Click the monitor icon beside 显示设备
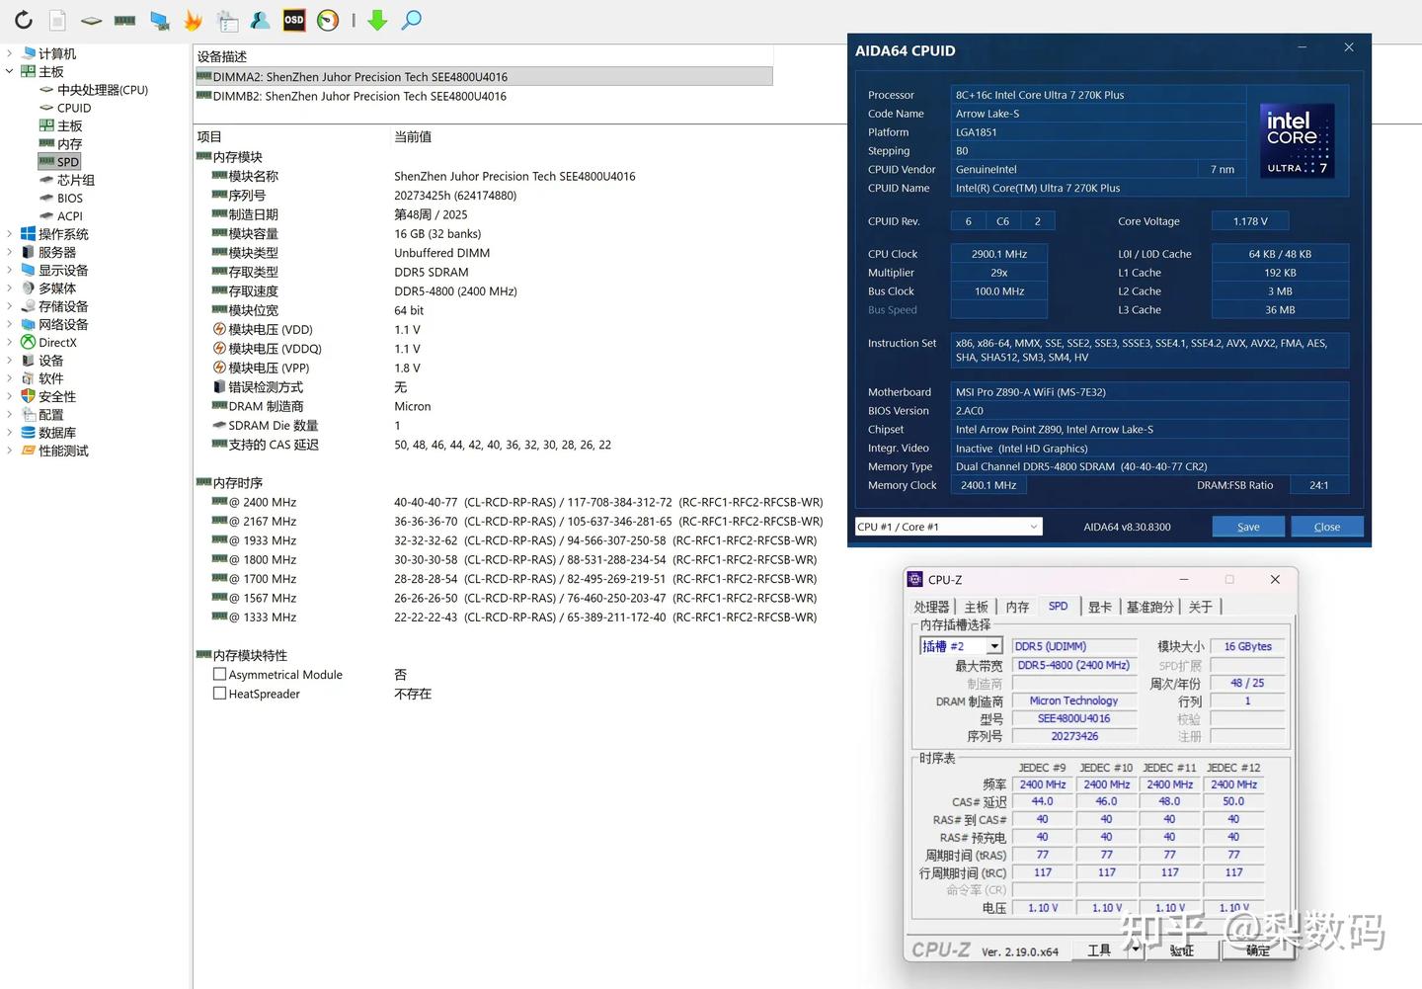Screen dimensions: 1422x989 (x=29, y=270)
